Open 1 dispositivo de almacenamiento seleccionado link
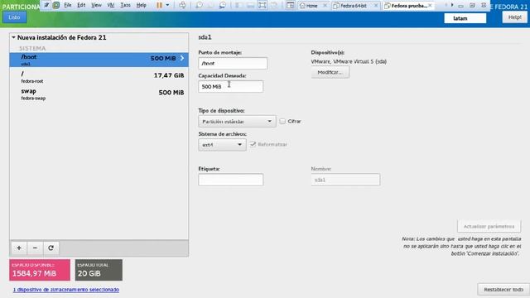 66,290
